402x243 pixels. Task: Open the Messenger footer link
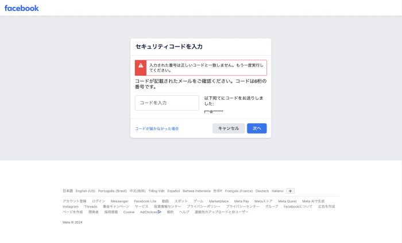click(119, 201)
